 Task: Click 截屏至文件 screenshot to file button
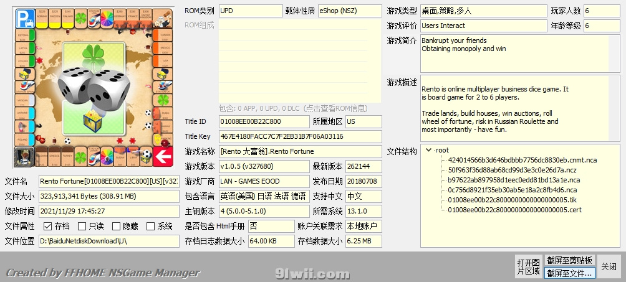(x=569, y=273)
